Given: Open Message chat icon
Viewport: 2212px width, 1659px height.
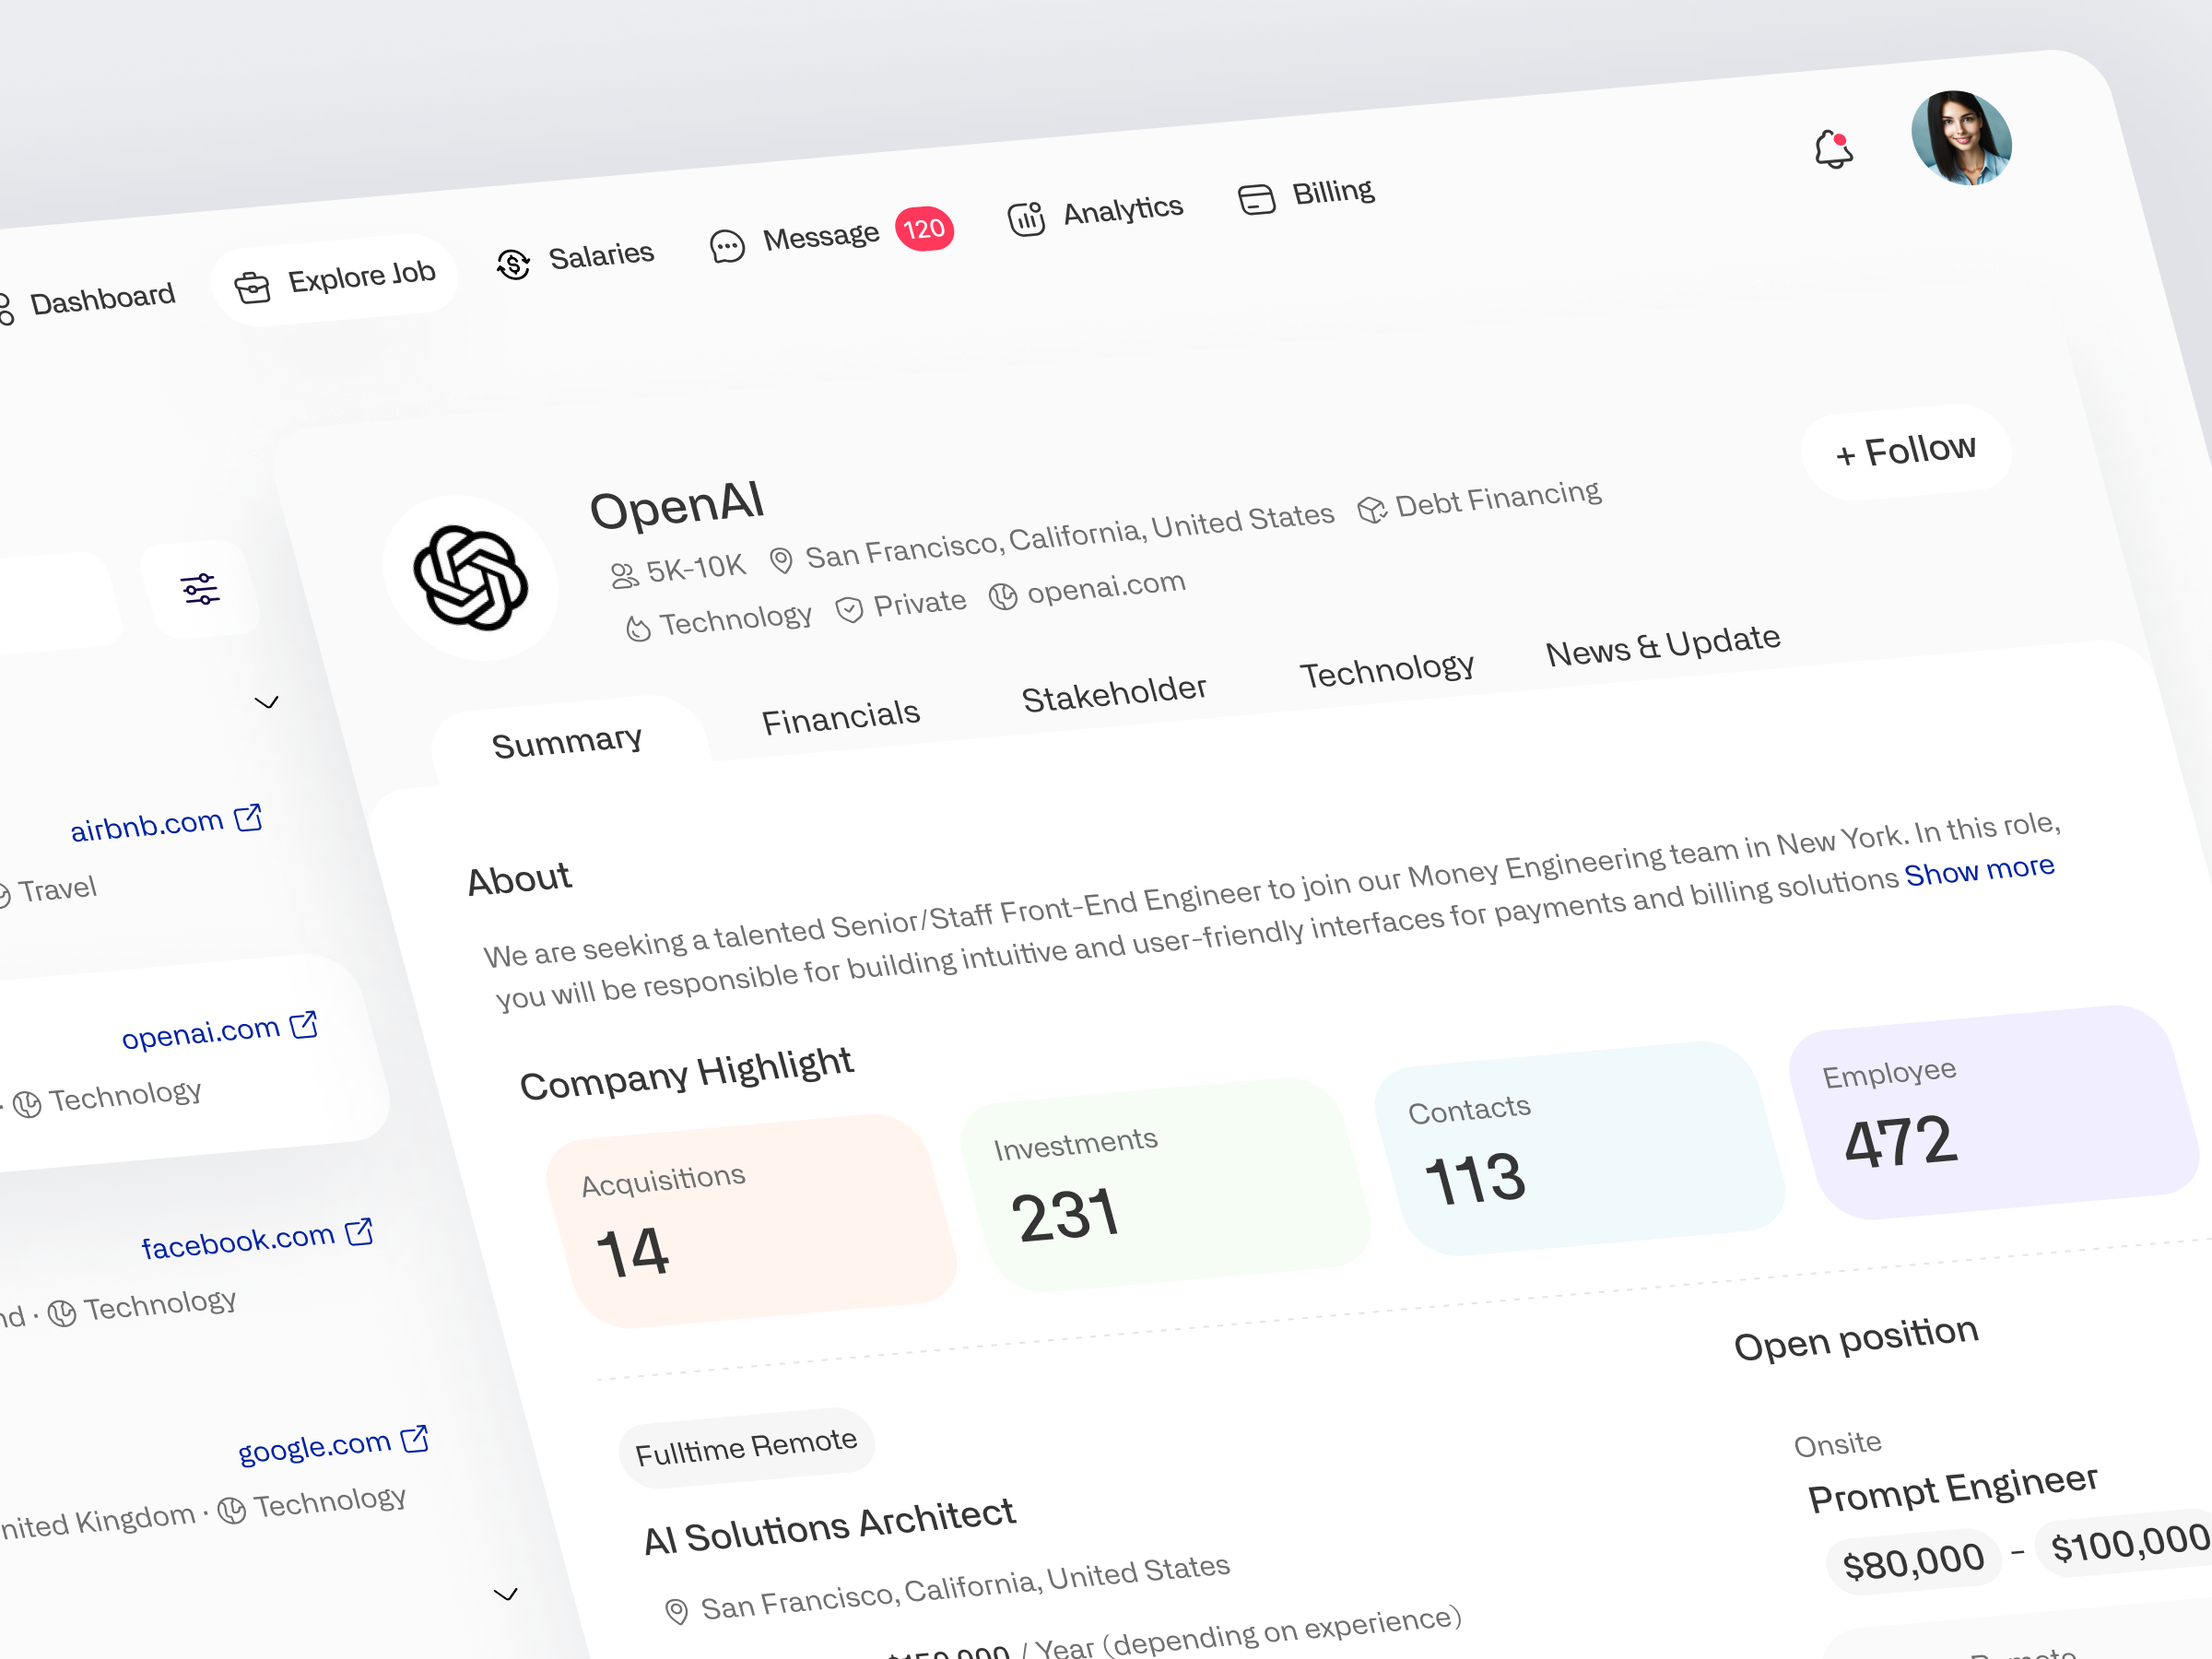Looking at the screenshot, I should coord(728,245).
